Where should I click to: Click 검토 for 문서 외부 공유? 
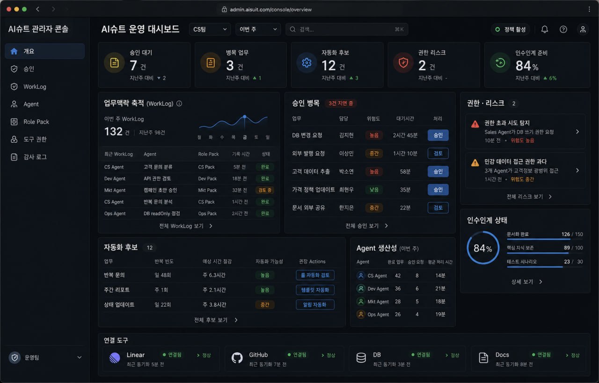(438, 207)
